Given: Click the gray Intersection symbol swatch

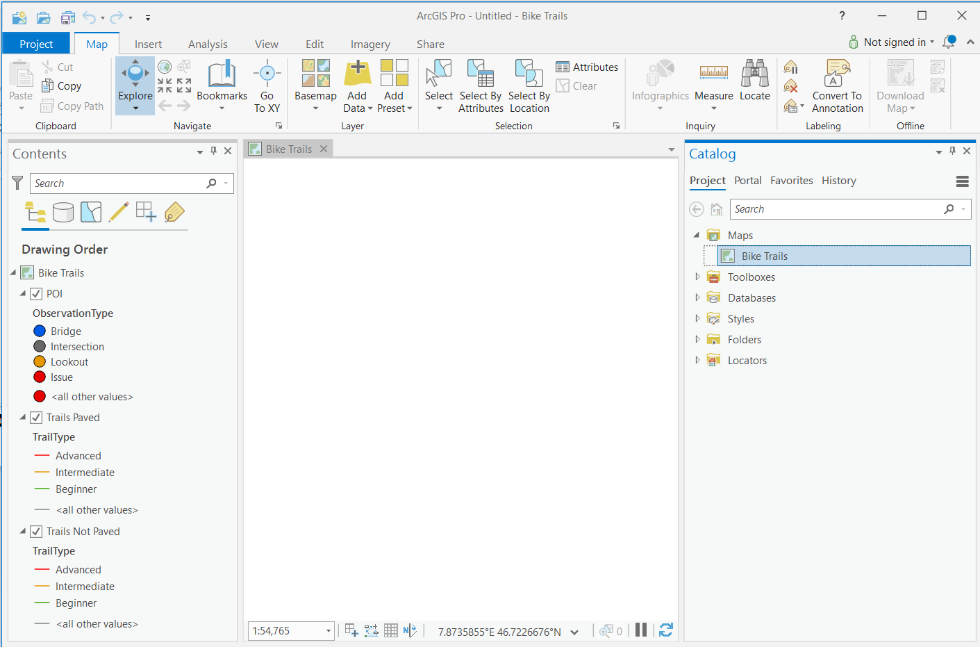Looking at the screenshot, I should point(40,347).
